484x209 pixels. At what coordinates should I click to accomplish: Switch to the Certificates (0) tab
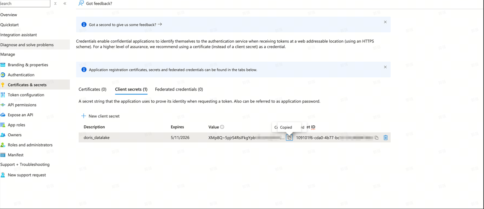pyautogui.click(x=92, y=89)
